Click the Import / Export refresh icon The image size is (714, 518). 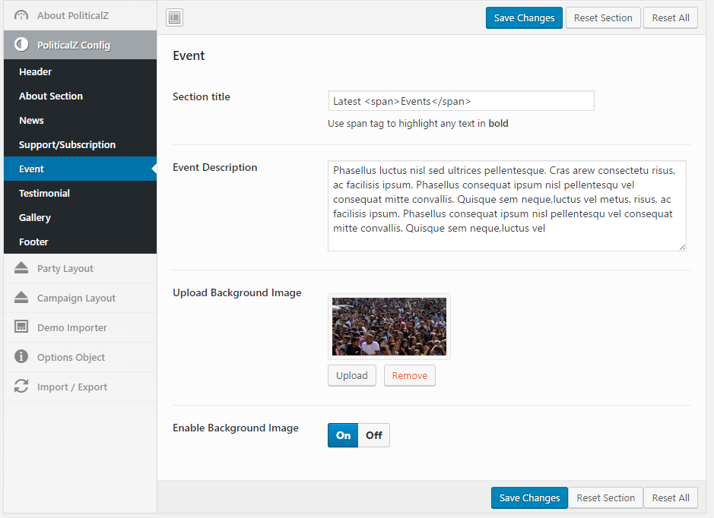click(21, 386)
